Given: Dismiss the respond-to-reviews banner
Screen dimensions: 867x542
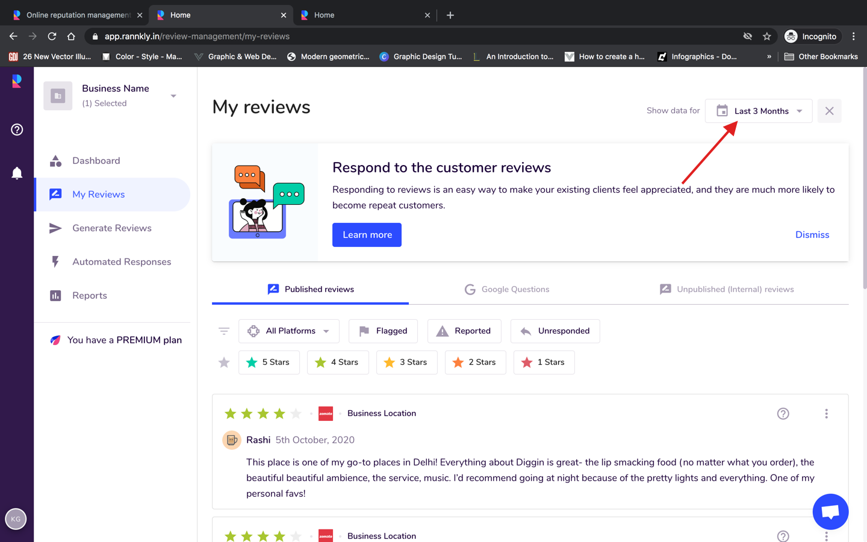Looking at the screenshot, I should click(x=812, y=235).
